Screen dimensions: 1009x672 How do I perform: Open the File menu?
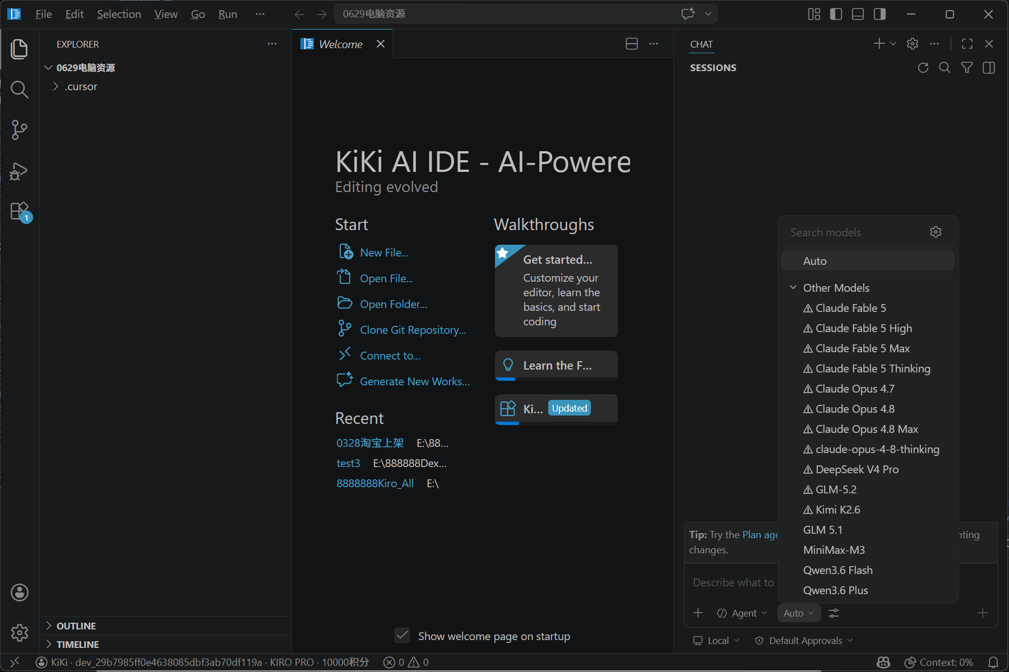tap(44, 14)
